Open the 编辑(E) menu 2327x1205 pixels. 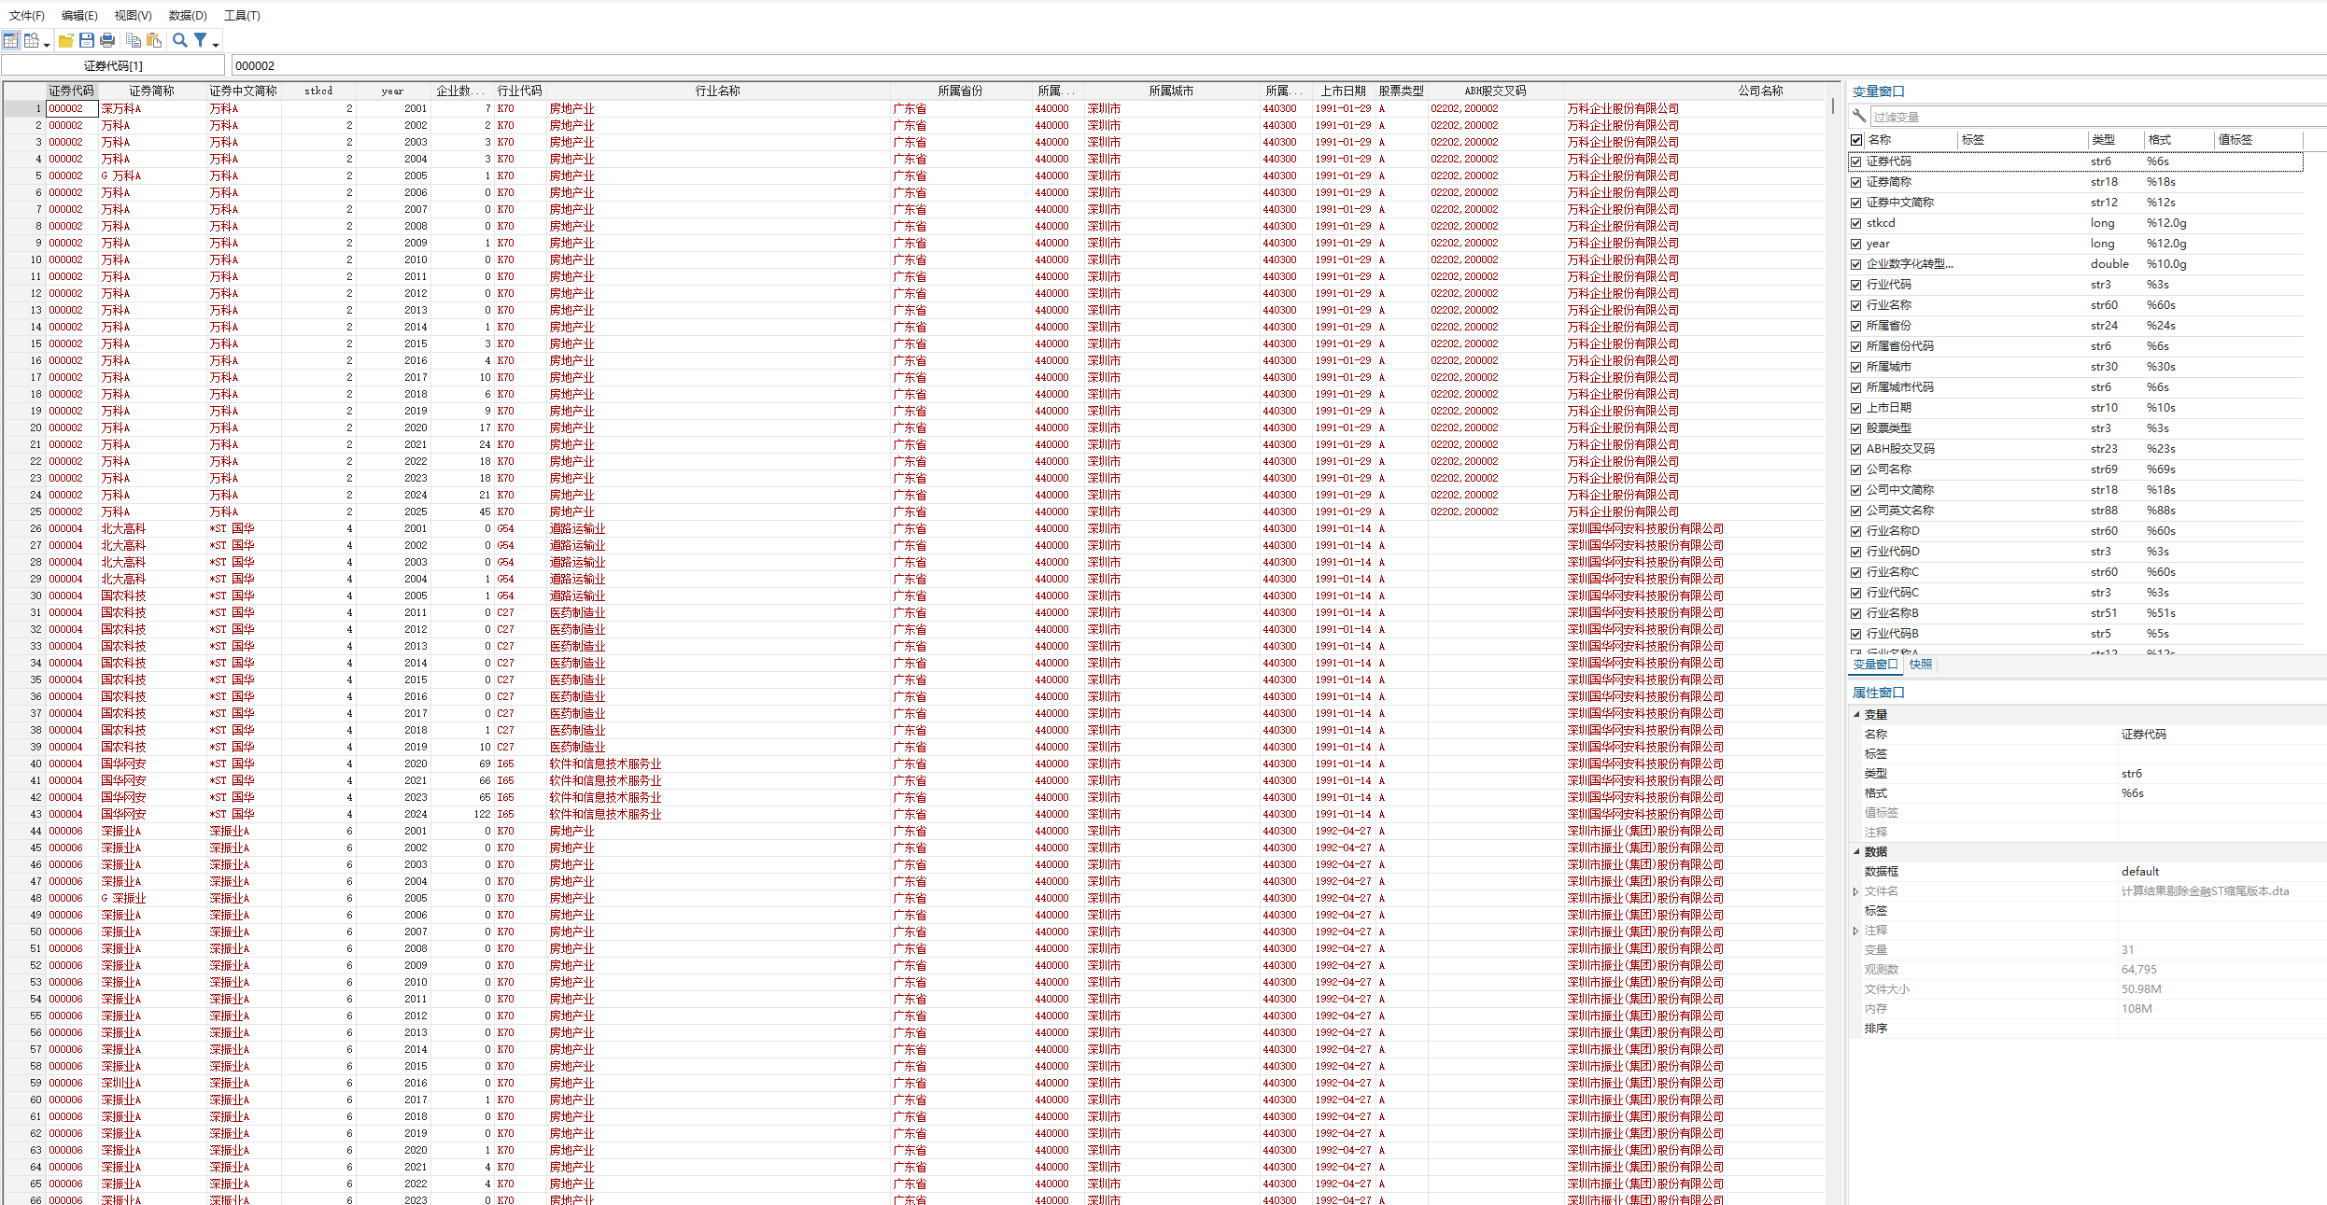[79, 15]
